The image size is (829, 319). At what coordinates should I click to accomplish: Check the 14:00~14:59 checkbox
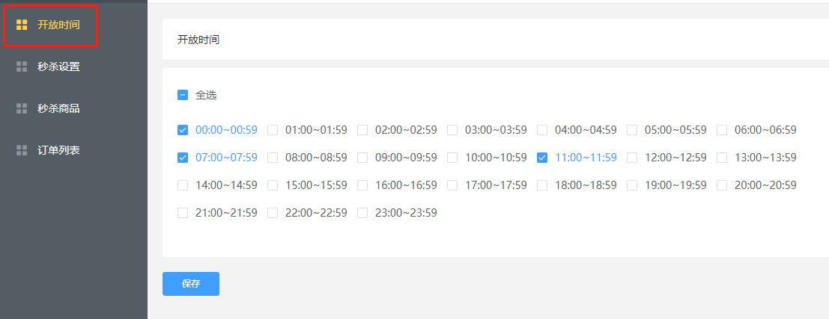click(x=183, y=185)
